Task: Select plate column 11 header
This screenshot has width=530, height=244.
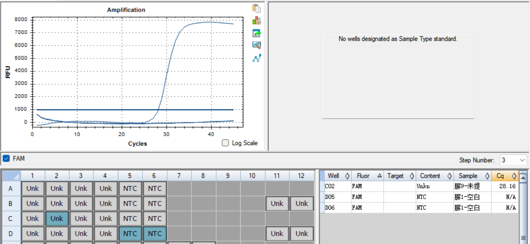Action: pyautogui.click(x=277, y=176)
